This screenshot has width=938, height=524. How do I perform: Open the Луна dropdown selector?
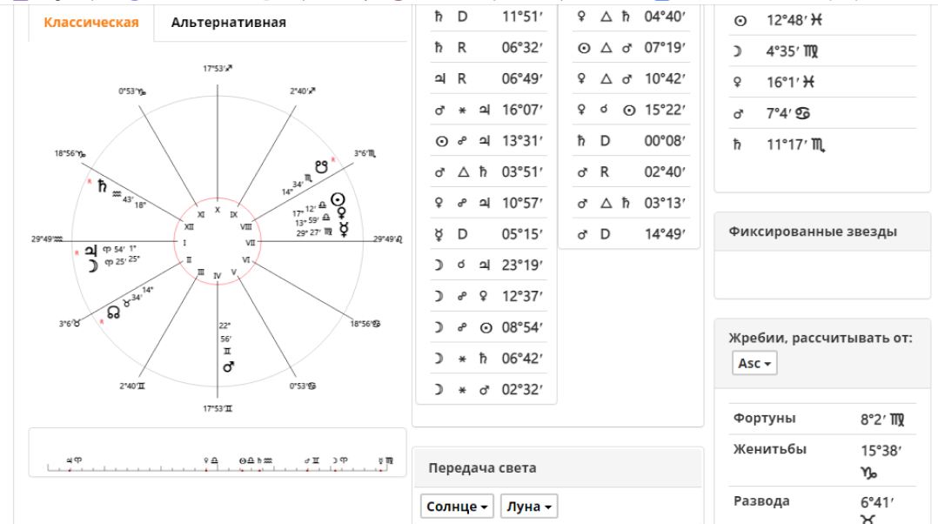(x=529, y=507)
